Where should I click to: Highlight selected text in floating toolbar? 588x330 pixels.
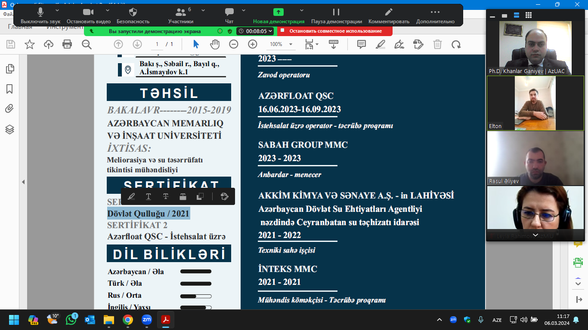(x=131, y=196)
